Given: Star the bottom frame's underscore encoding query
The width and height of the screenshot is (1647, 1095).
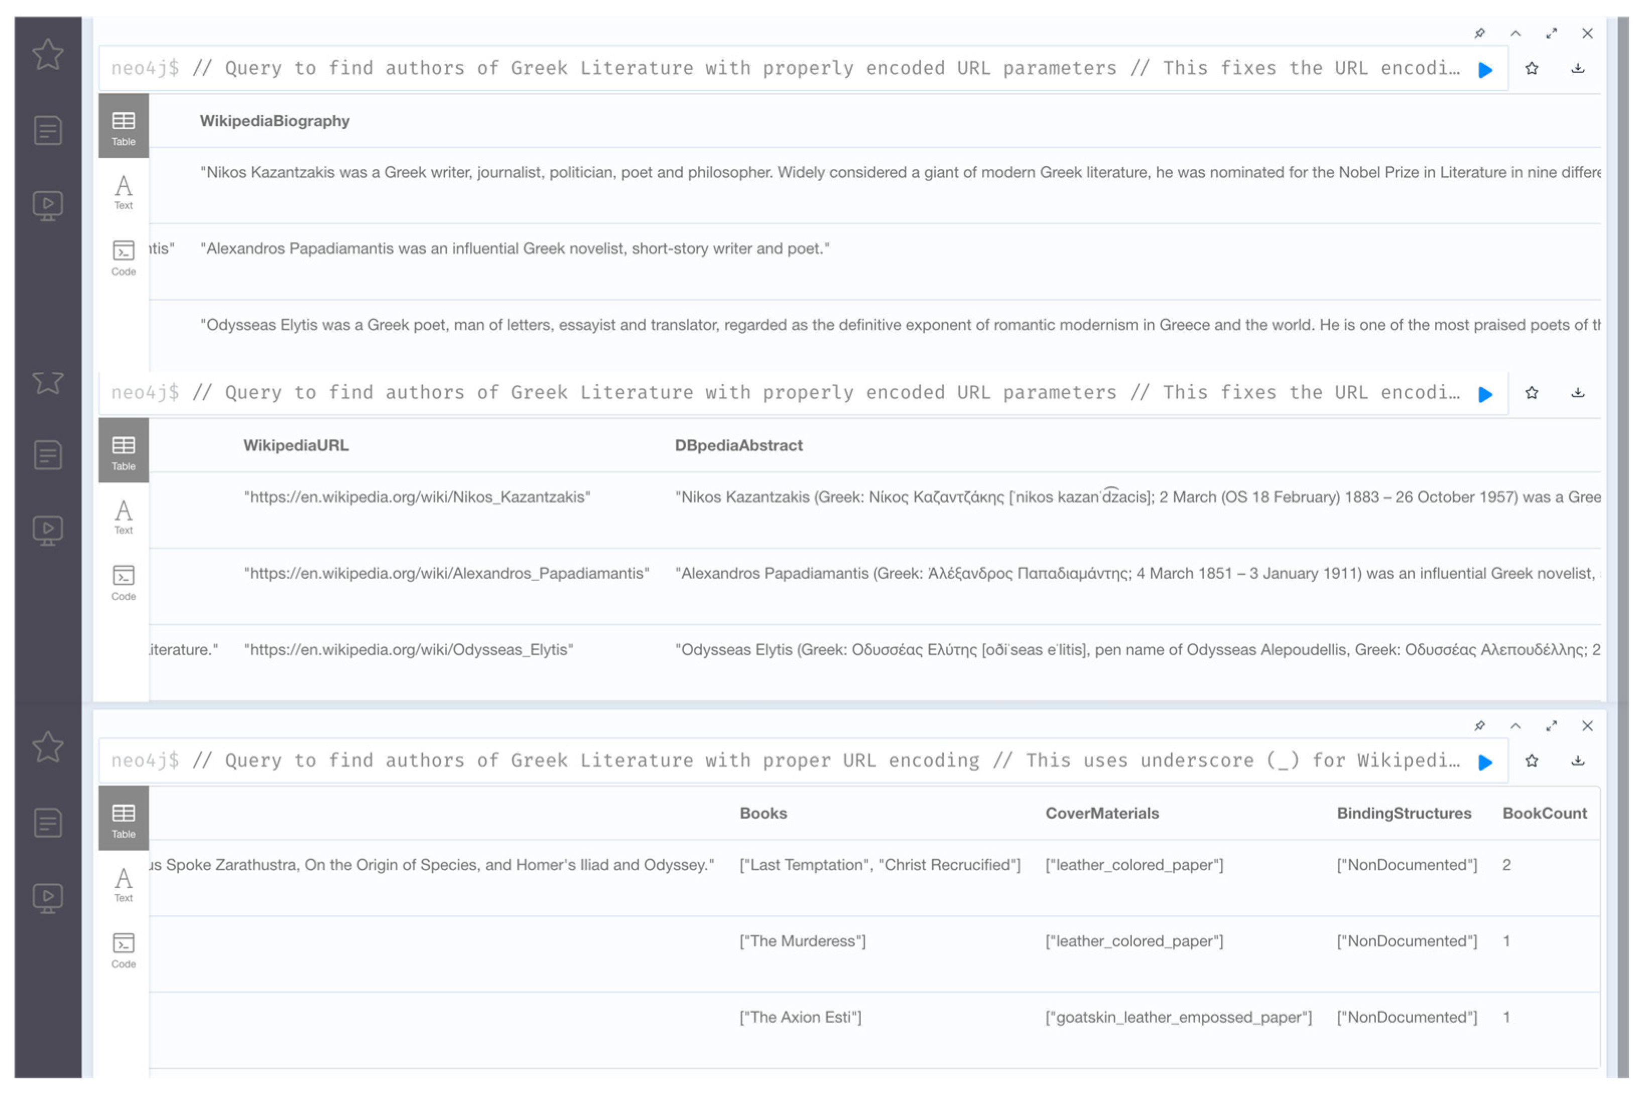Looking at the screenshot, I should click(1531, 760).
